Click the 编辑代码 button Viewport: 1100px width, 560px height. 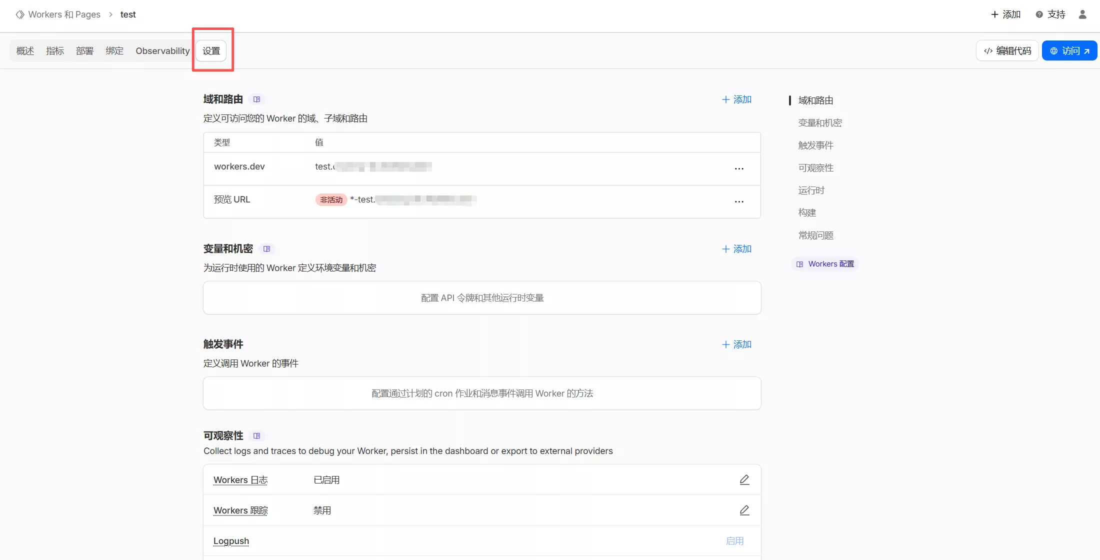click(1007, 51)
